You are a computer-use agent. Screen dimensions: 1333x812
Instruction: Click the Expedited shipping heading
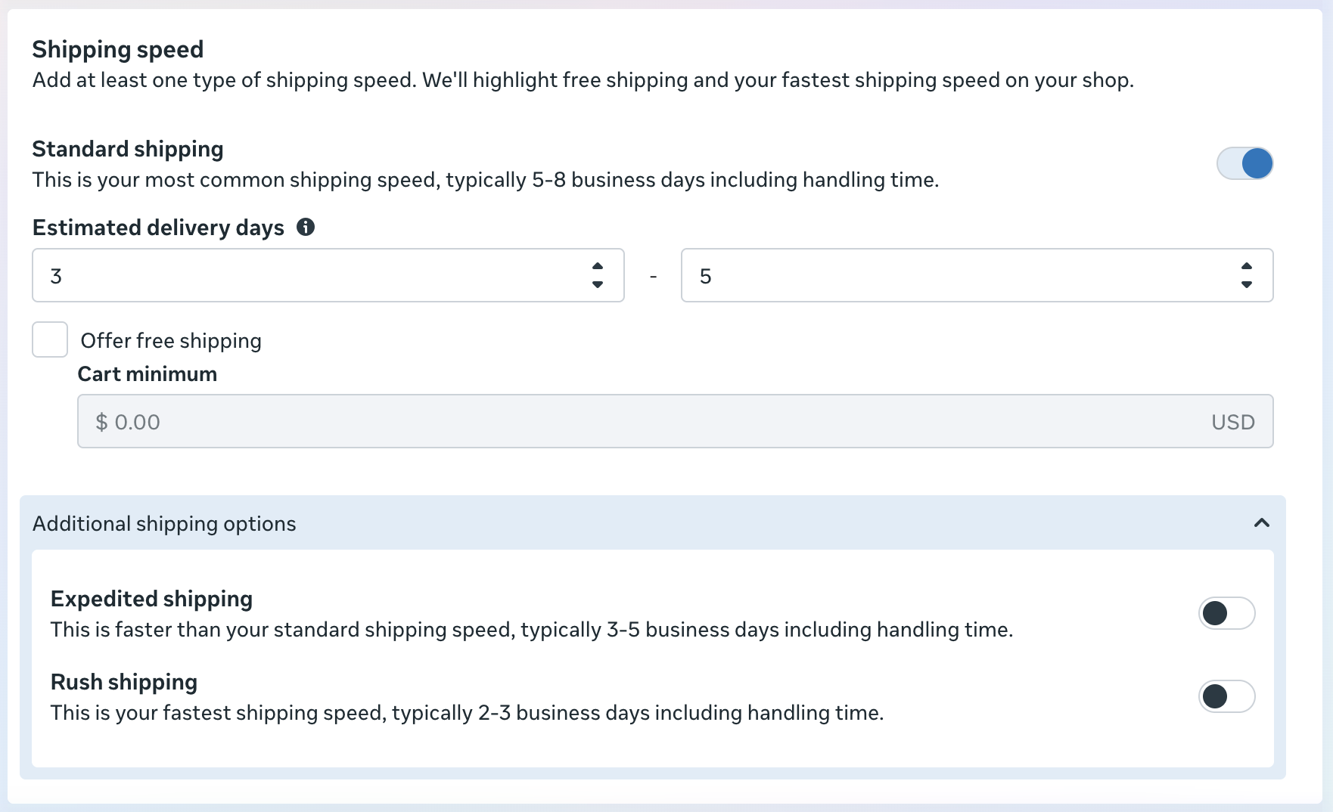(151, 599)
